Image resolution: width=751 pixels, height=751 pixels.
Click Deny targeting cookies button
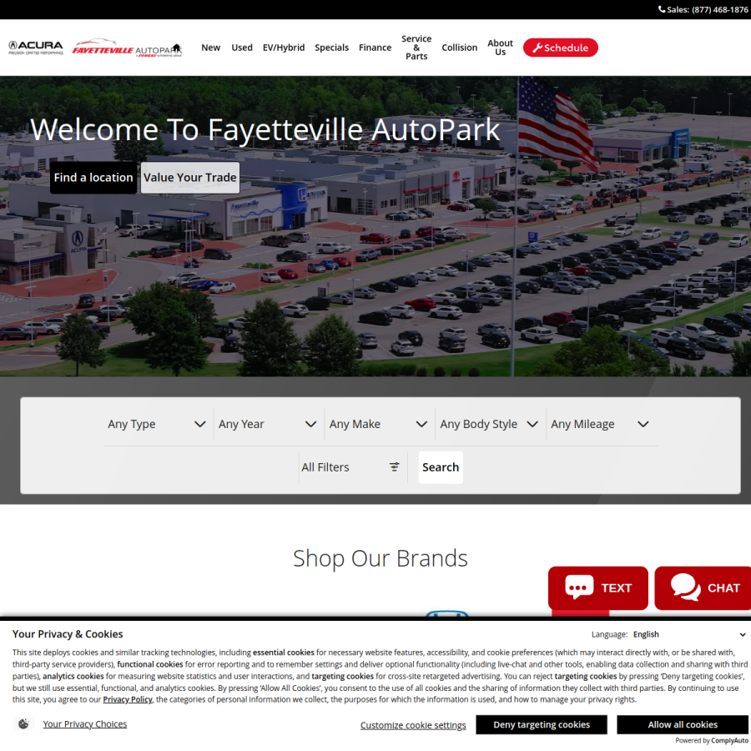coord(542,724)
